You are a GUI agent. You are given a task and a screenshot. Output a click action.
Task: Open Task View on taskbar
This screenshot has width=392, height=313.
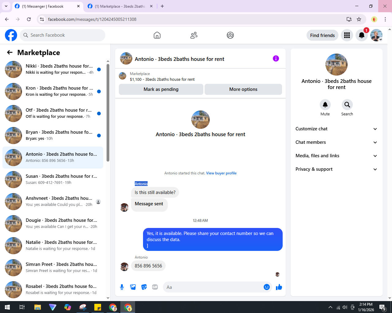(x=22, y=307)
